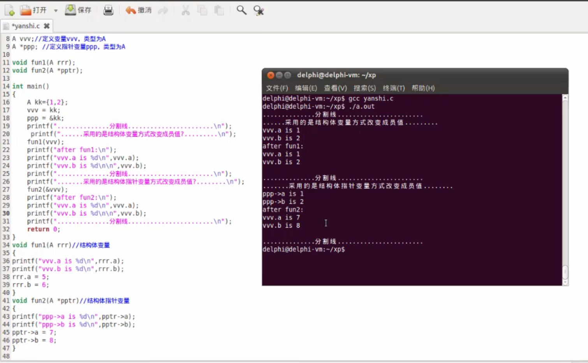Click the terminal vertical scrollbar thumb
The width and height of the screenshot is (588, 363).
[x=565, y=272]
